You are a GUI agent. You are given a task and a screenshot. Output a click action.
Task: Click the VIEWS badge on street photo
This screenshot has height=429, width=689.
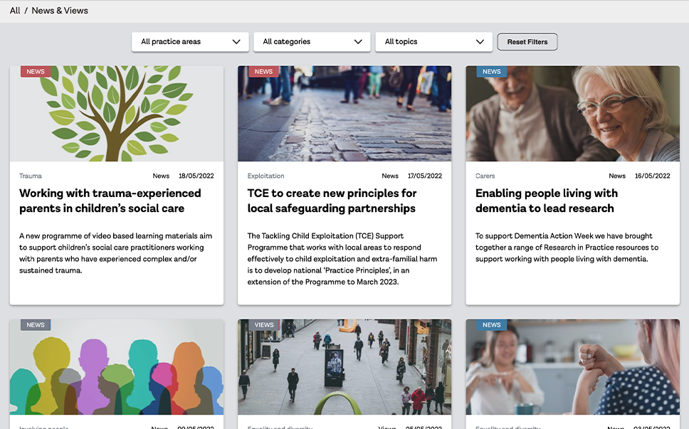(264, 325)
